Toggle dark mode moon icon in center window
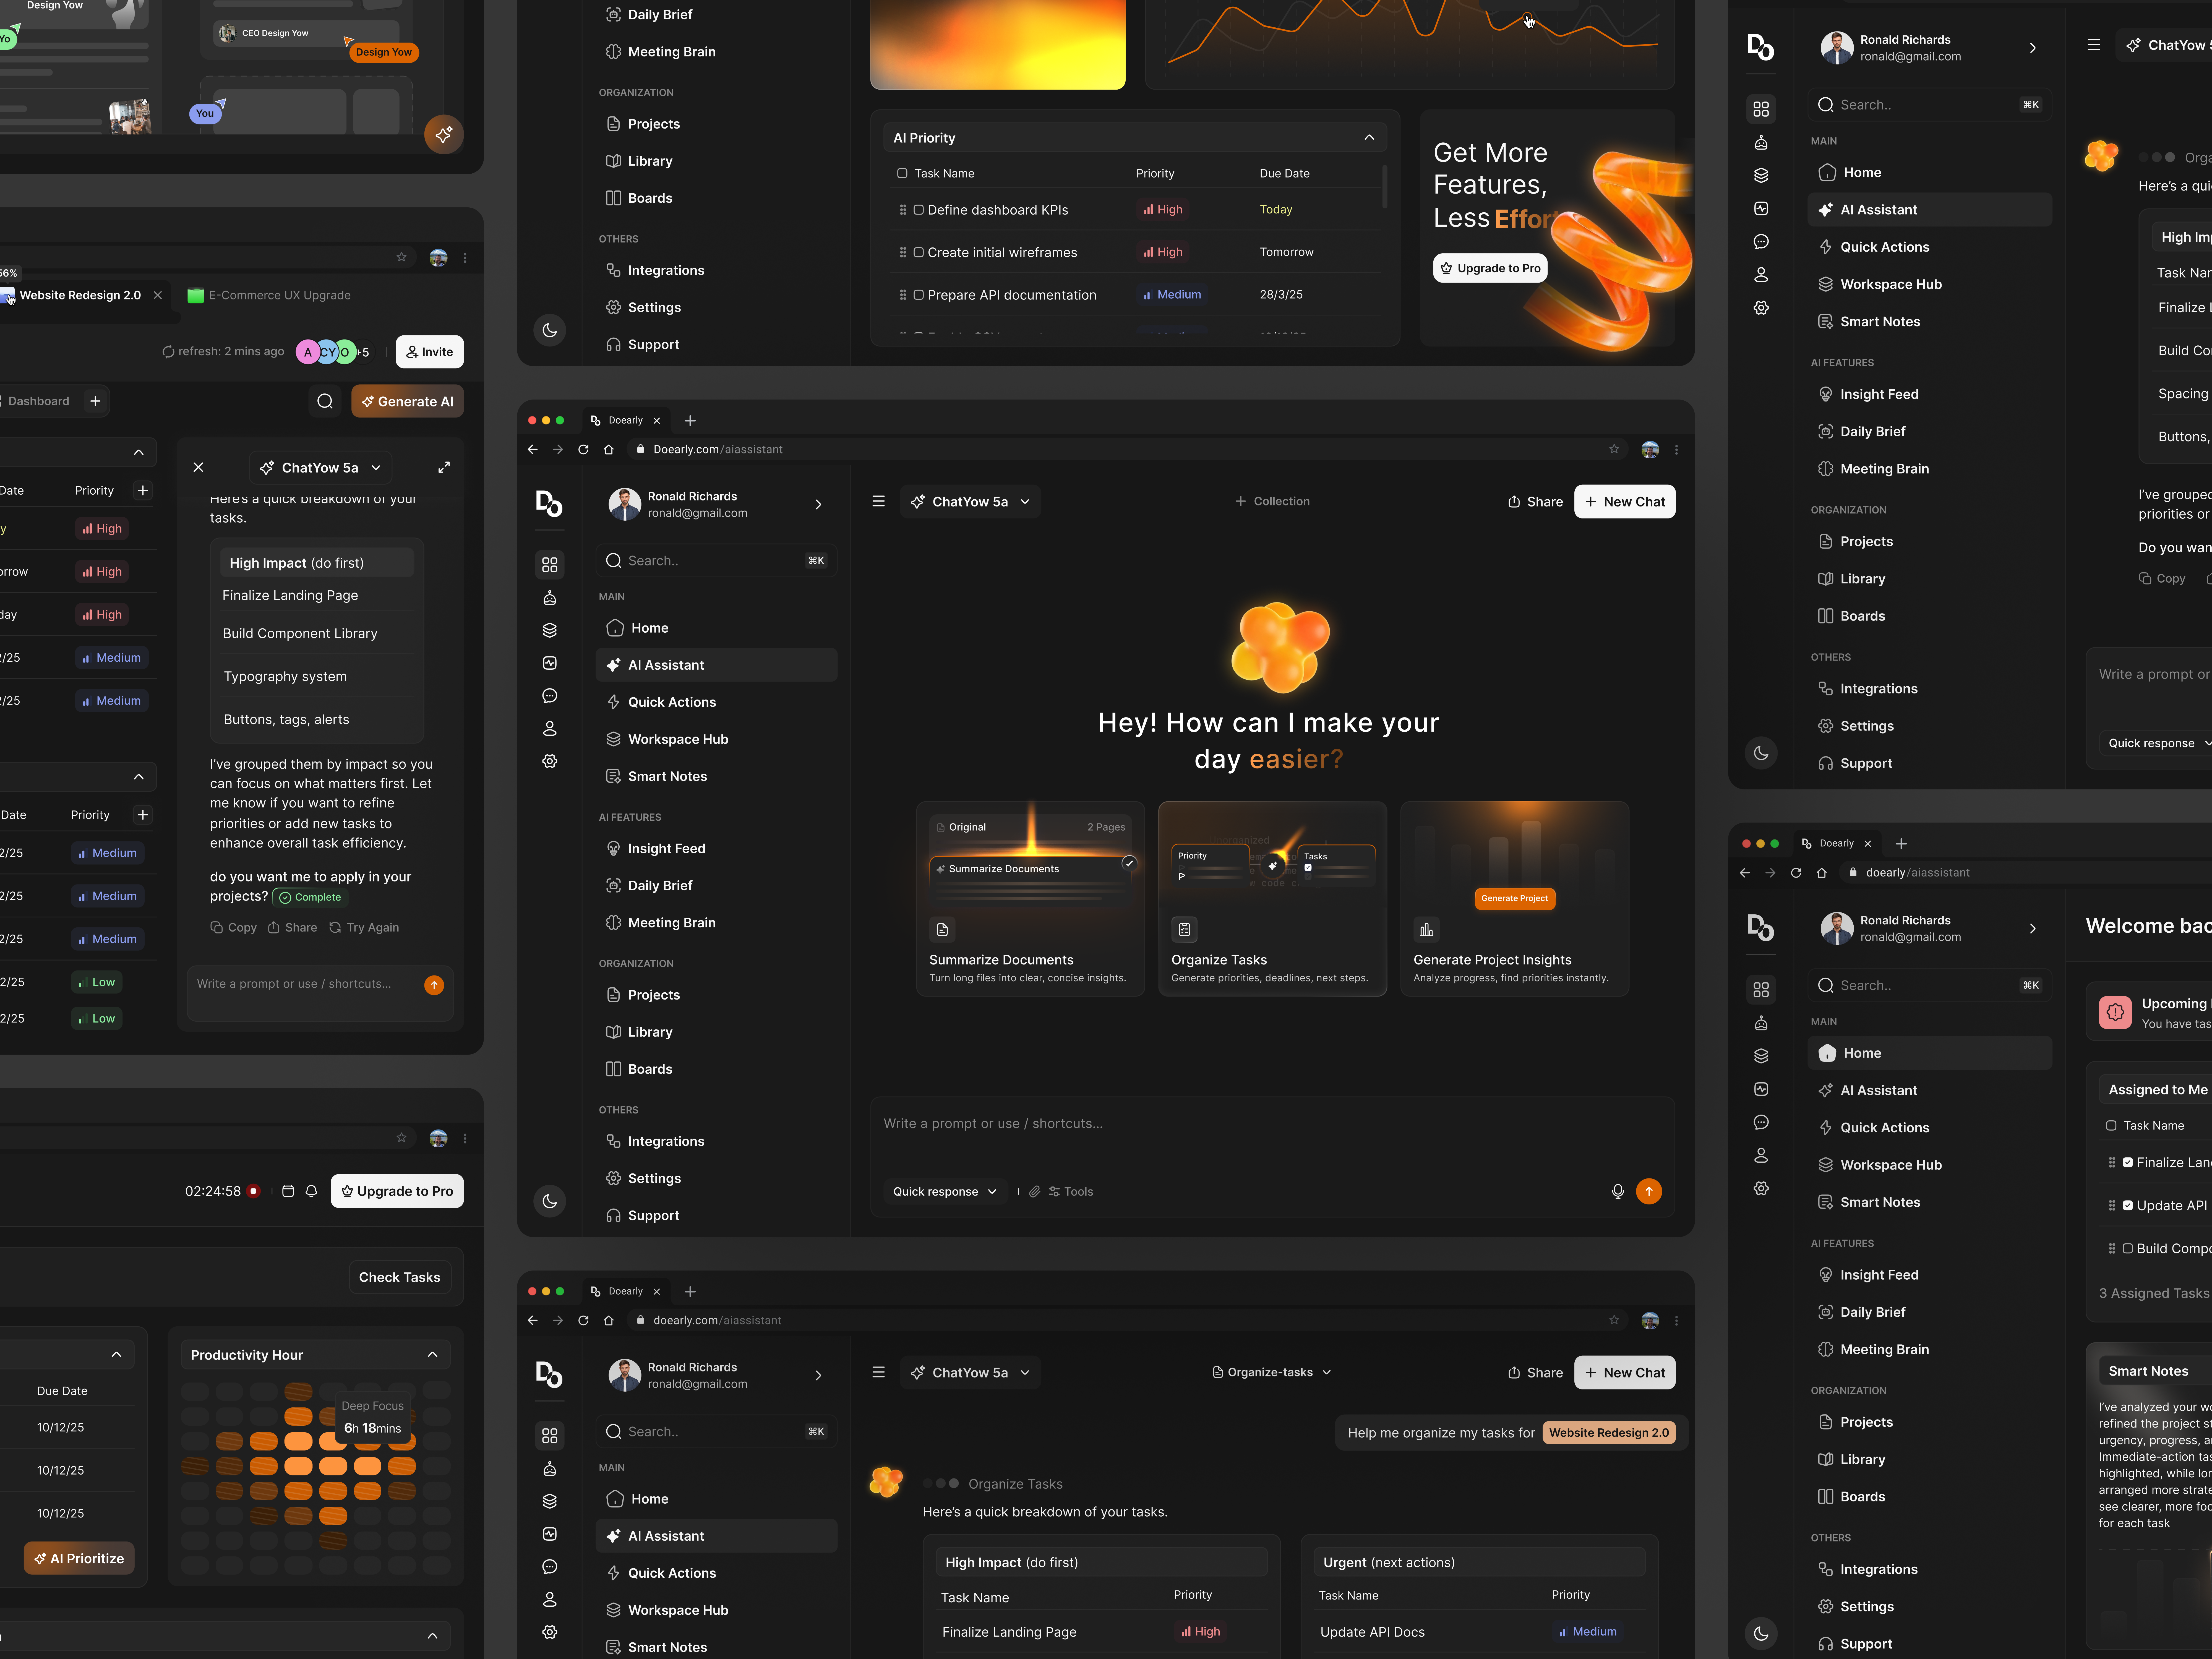 550,1201
